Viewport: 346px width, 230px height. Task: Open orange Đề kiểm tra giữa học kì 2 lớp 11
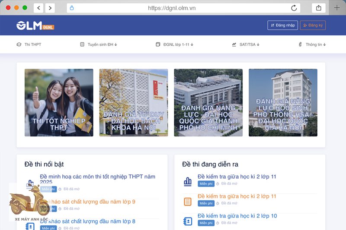[x=237, y=196]
